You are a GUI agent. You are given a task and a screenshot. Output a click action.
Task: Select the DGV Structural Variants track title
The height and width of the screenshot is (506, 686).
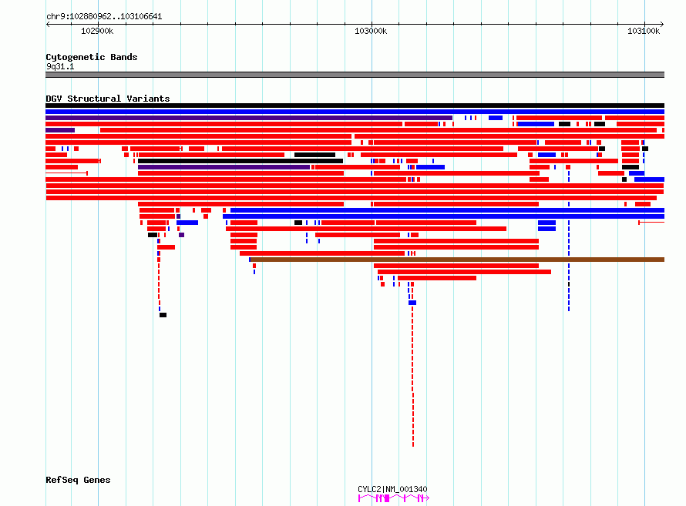pos(108,99)
